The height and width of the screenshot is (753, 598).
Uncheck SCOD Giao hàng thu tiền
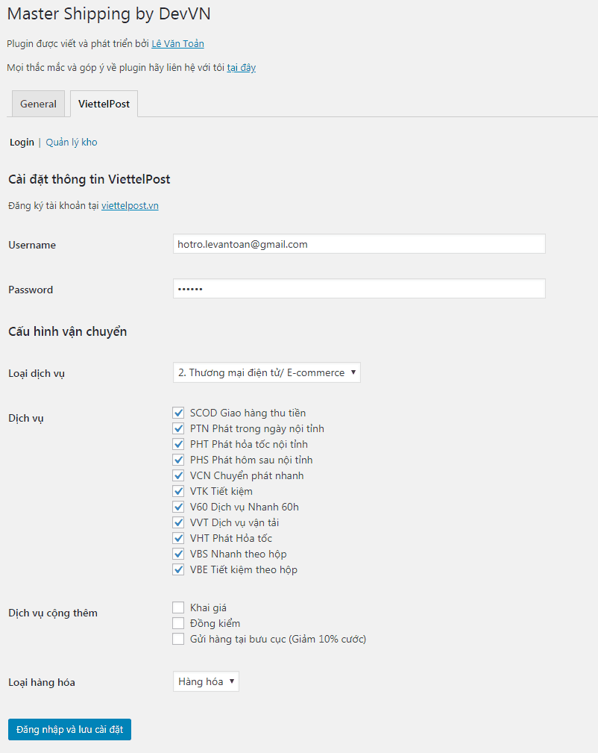point(177,412)
